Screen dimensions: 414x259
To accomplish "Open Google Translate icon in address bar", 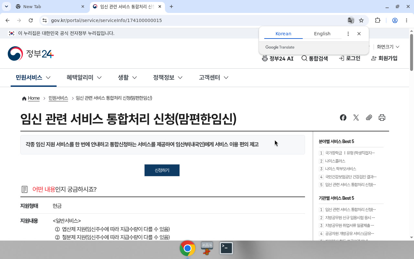I will tap(351, 20).
